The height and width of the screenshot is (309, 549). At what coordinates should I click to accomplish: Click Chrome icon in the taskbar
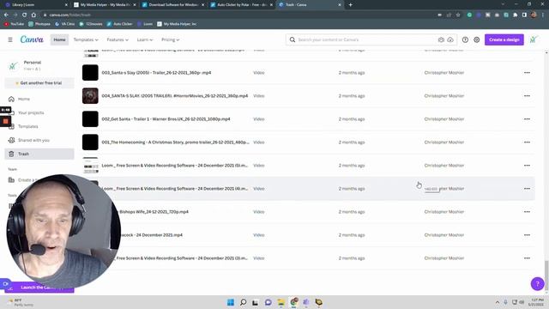(x=293, y=302)
